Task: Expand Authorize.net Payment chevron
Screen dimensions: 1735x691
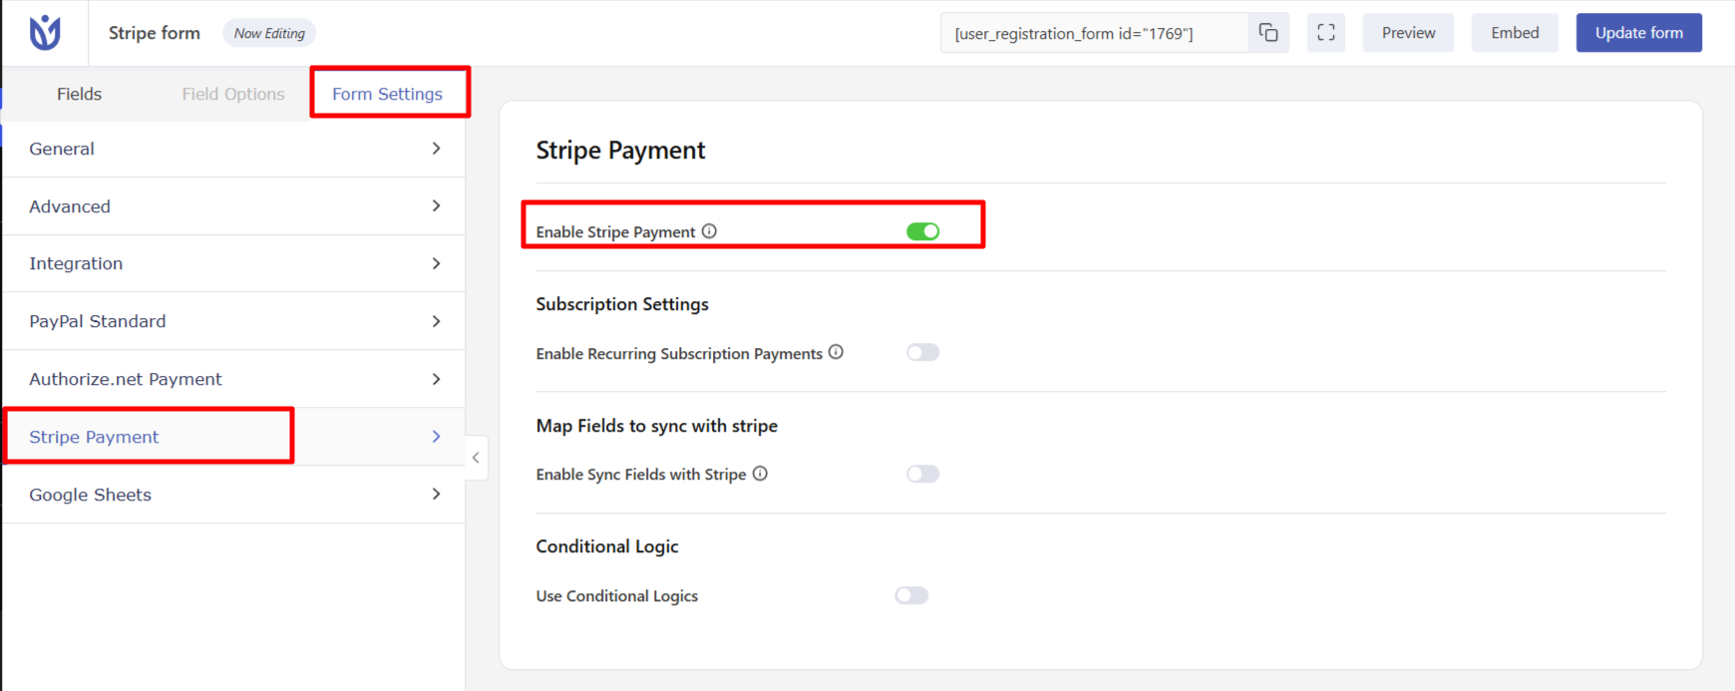Action: 436,379
